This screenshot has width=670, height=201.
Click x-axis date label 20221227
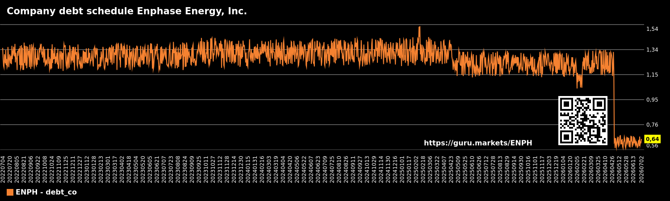(x=80, y=169)
